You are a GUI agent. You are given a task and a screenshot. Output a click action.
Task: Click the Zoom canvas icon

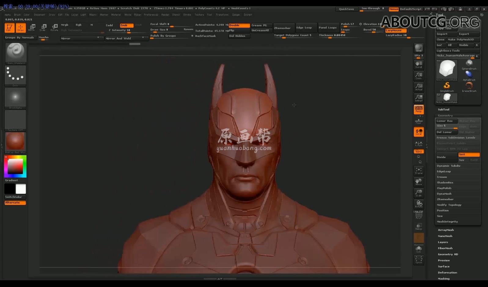(419, 76)
